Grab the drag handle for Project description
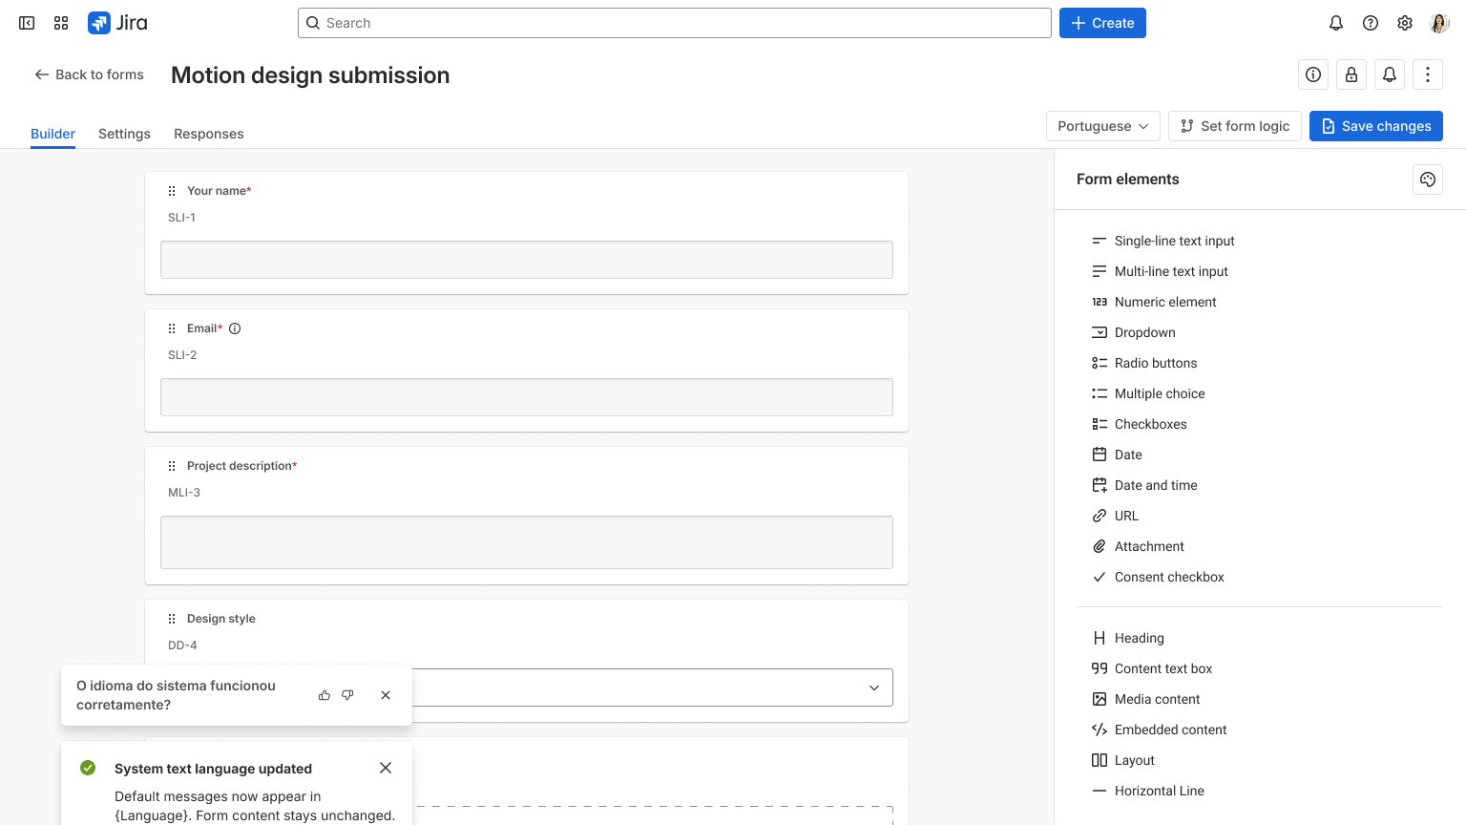Viewport: 1466px width, 825px height. click(172, 466)
